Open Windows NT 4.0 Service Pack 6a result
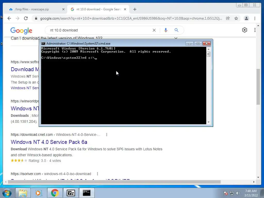The image size is (264, 198). (49, 142)
